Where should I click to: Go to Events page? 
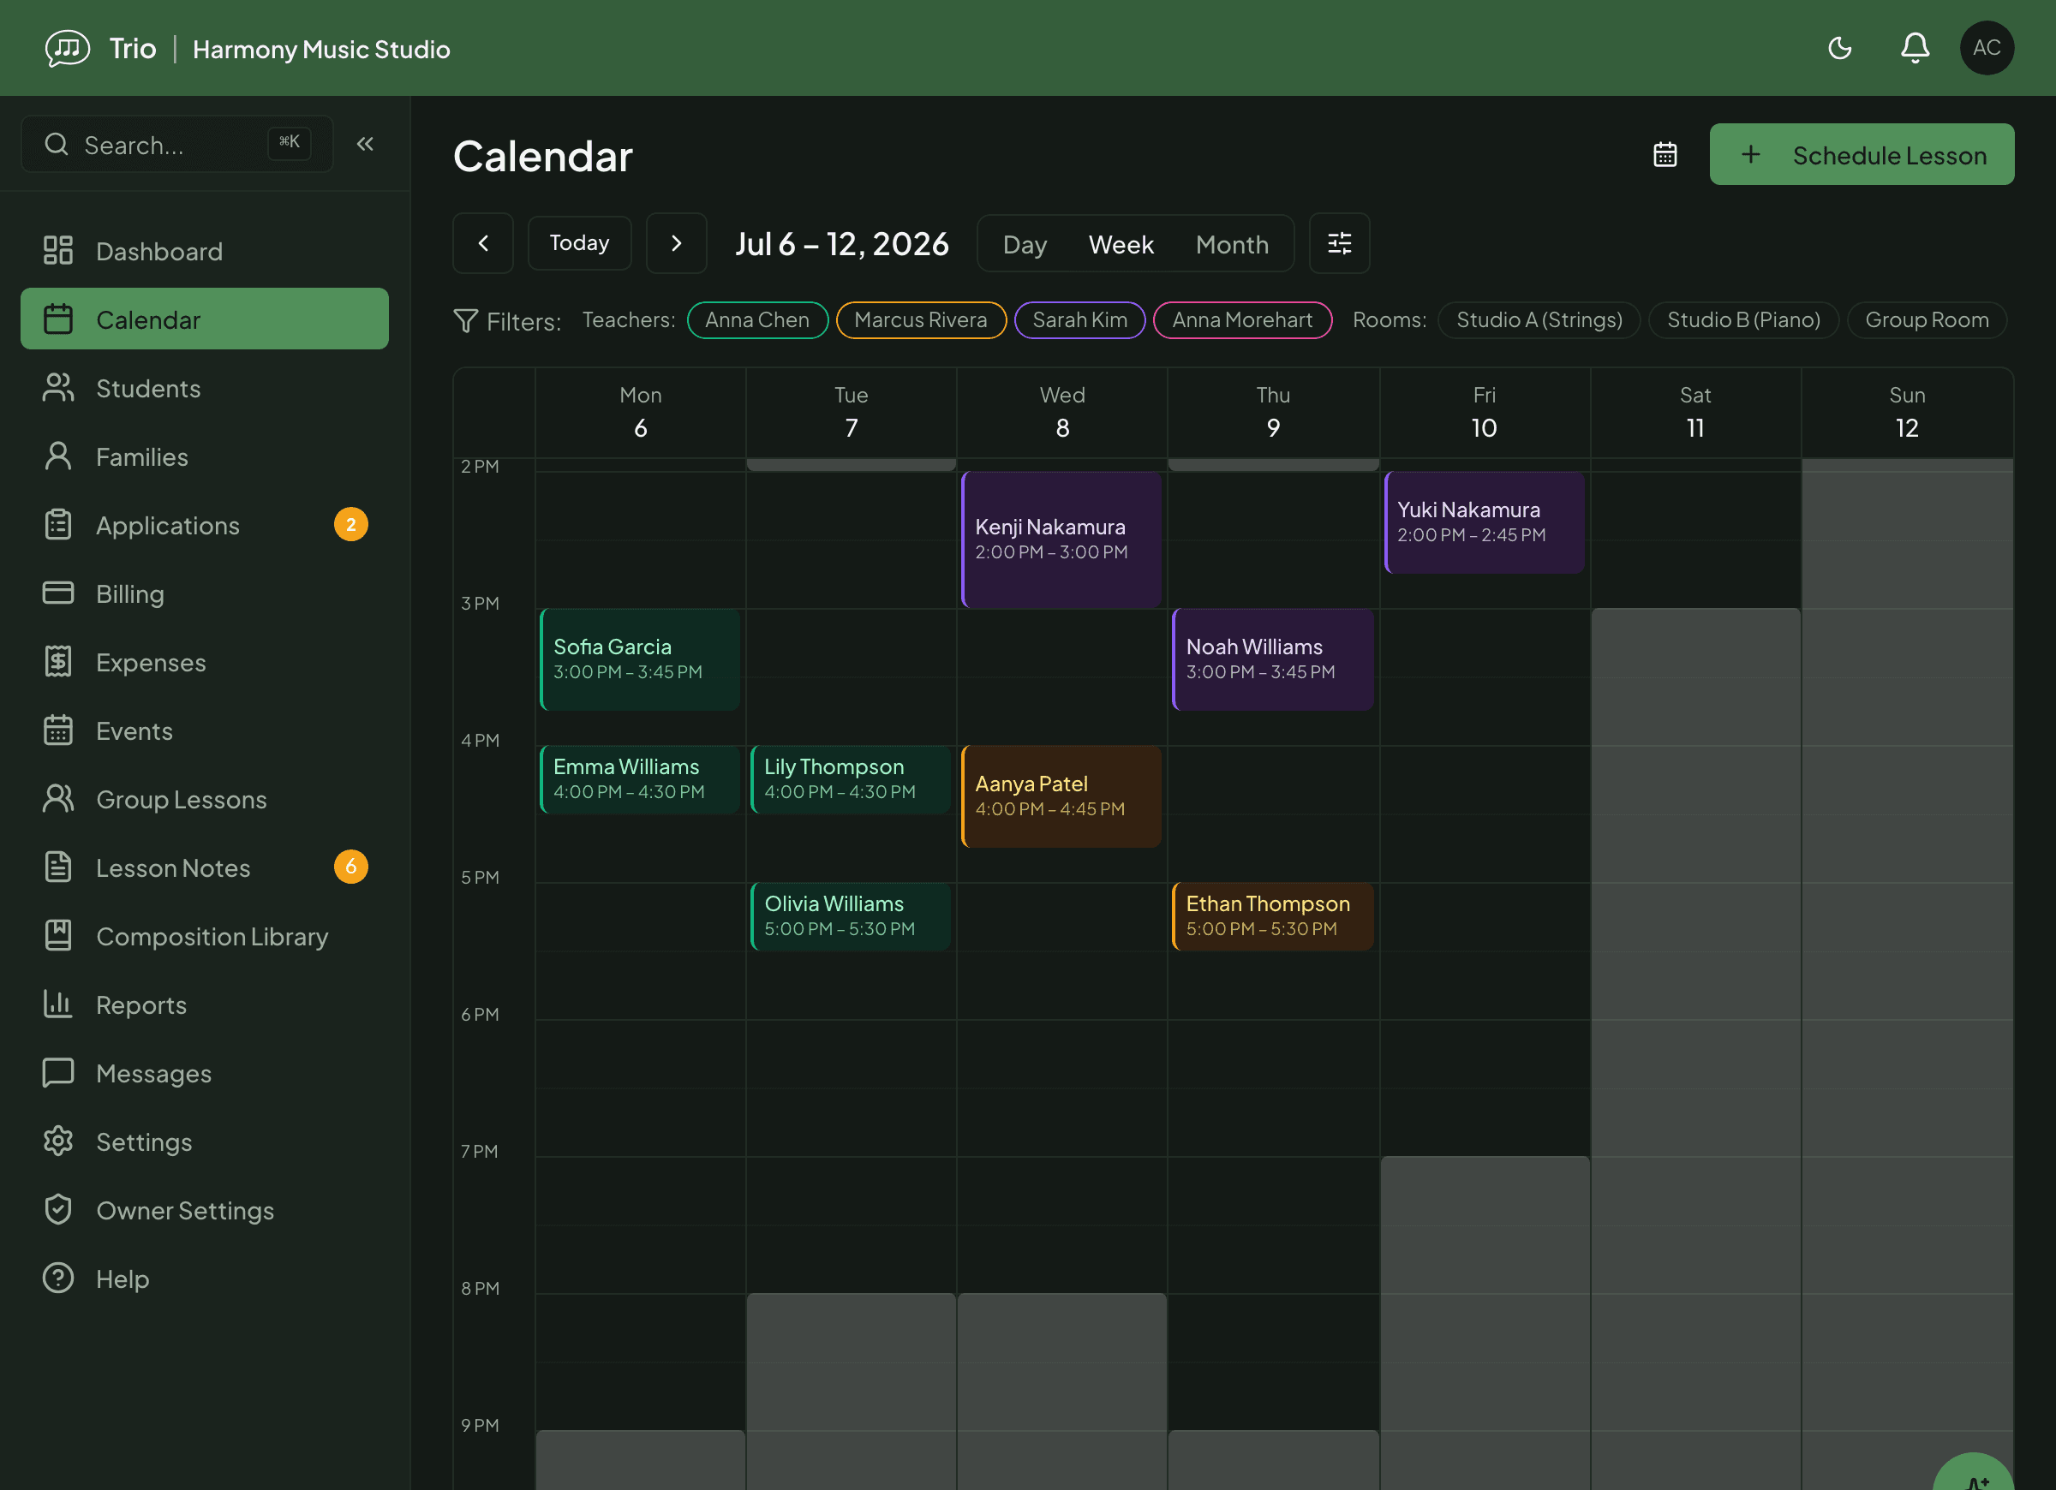pyautogui.click(x=204, y=730)
